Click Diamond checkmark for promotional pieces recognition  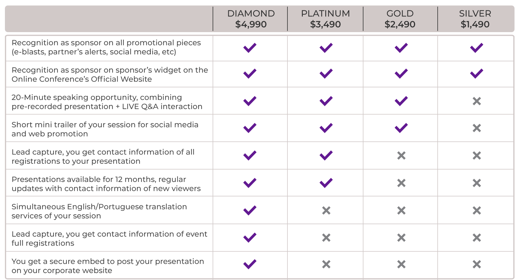(250, 48)
